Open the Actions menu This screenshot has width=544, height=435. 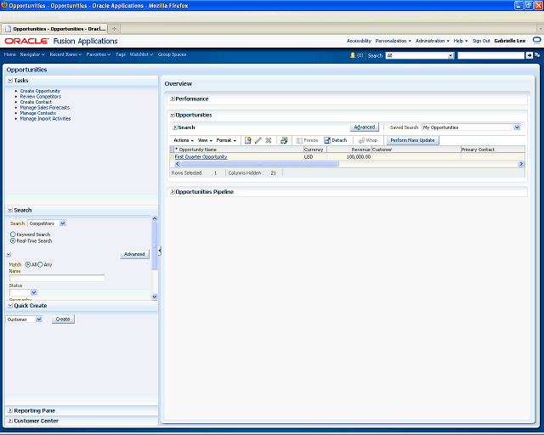coord(184,140)
